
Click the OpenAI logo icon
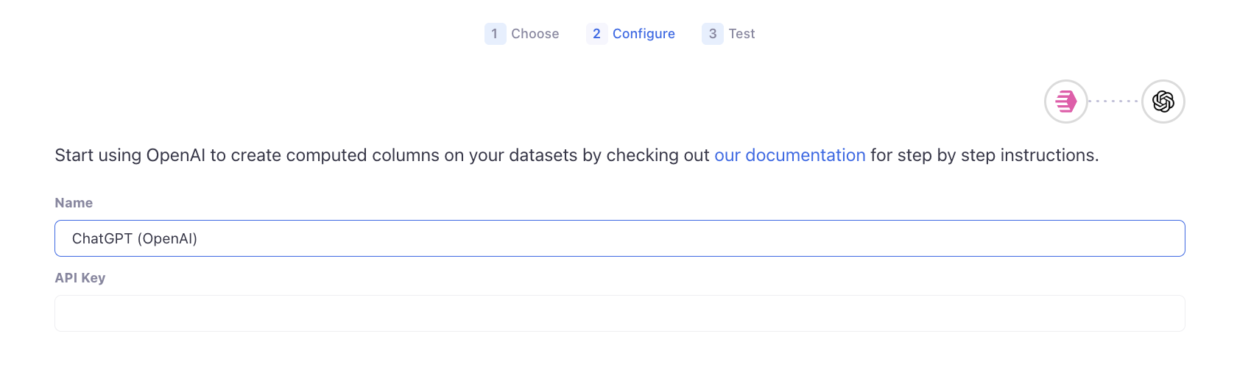(x=1163, y=102)
